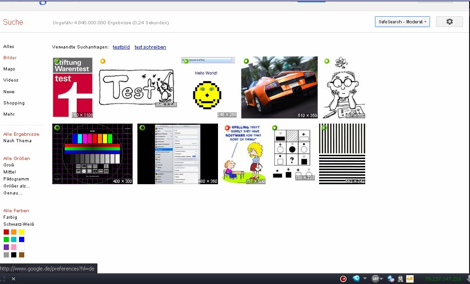Screen dimensions: 470x284
Task: Close the add-on bar with X icon
Action: click(x=14, y=279)
